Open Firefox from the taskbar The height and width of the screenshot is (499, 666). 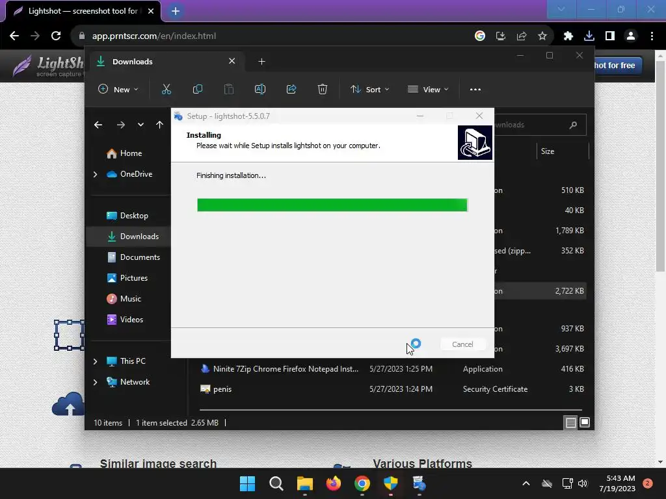point(334,483)
